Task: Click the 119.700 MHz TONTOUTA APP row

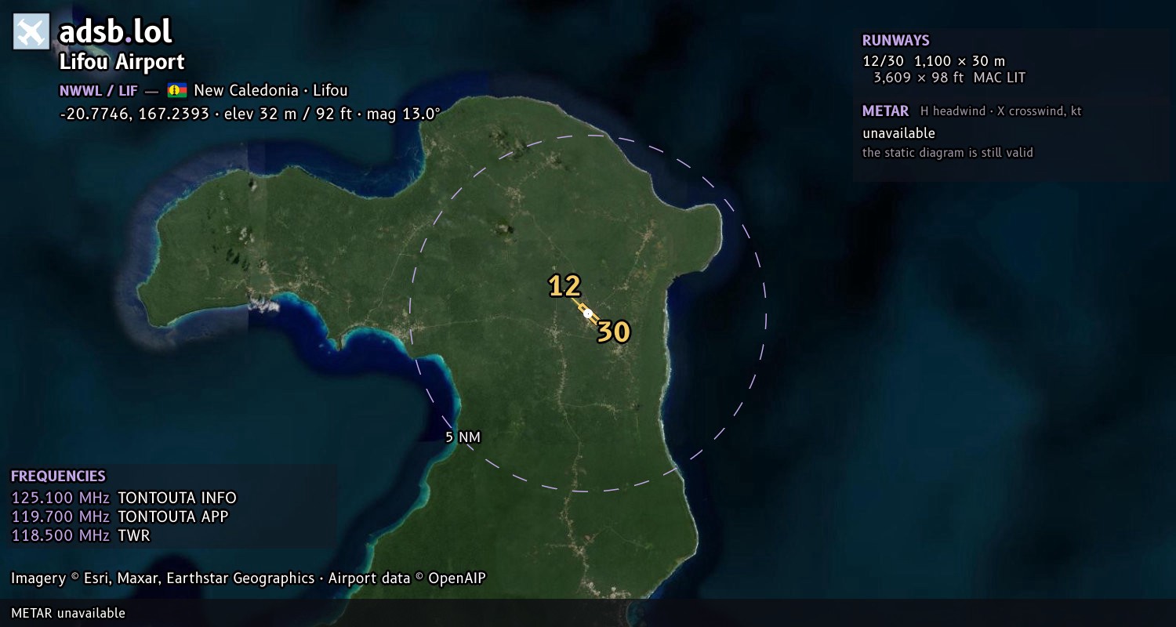Action: point(120,517)
